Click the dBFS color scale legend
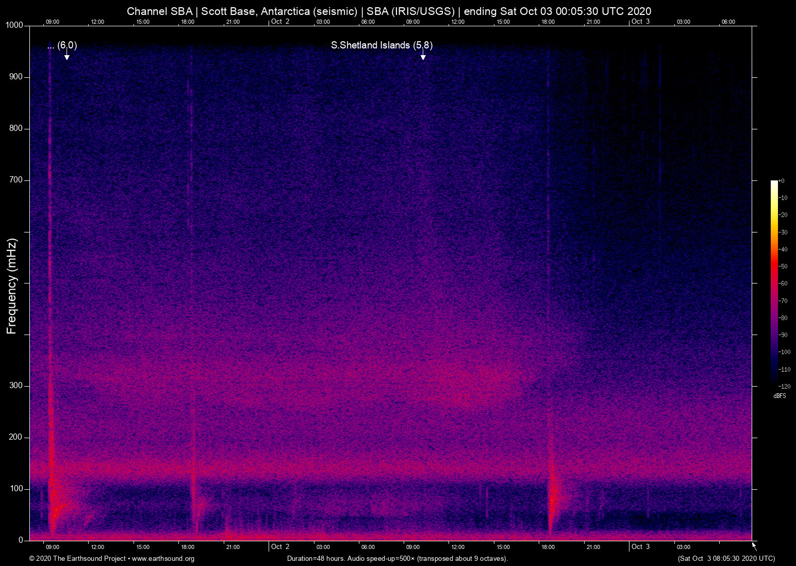The width and height of the screenshot is (796, 566). (x=774, y=284)
